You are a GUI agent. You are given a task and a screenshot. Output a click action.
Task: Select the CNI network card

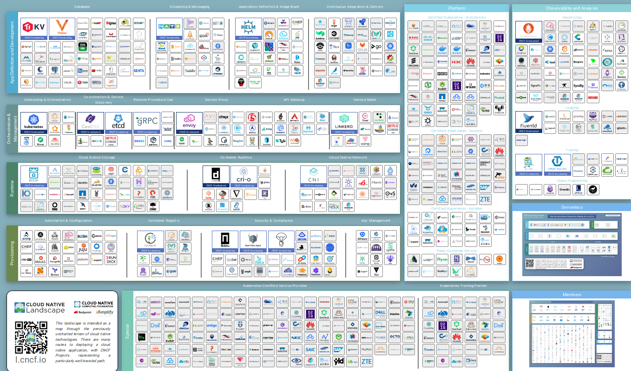coord(313,177)
